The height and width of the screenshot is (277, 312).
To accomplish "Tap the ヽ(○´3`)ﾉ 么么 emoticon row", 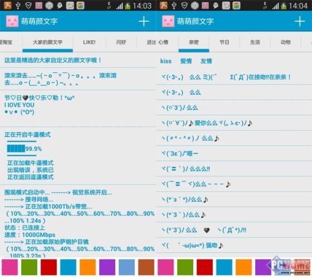I will (x=234, y=108).
